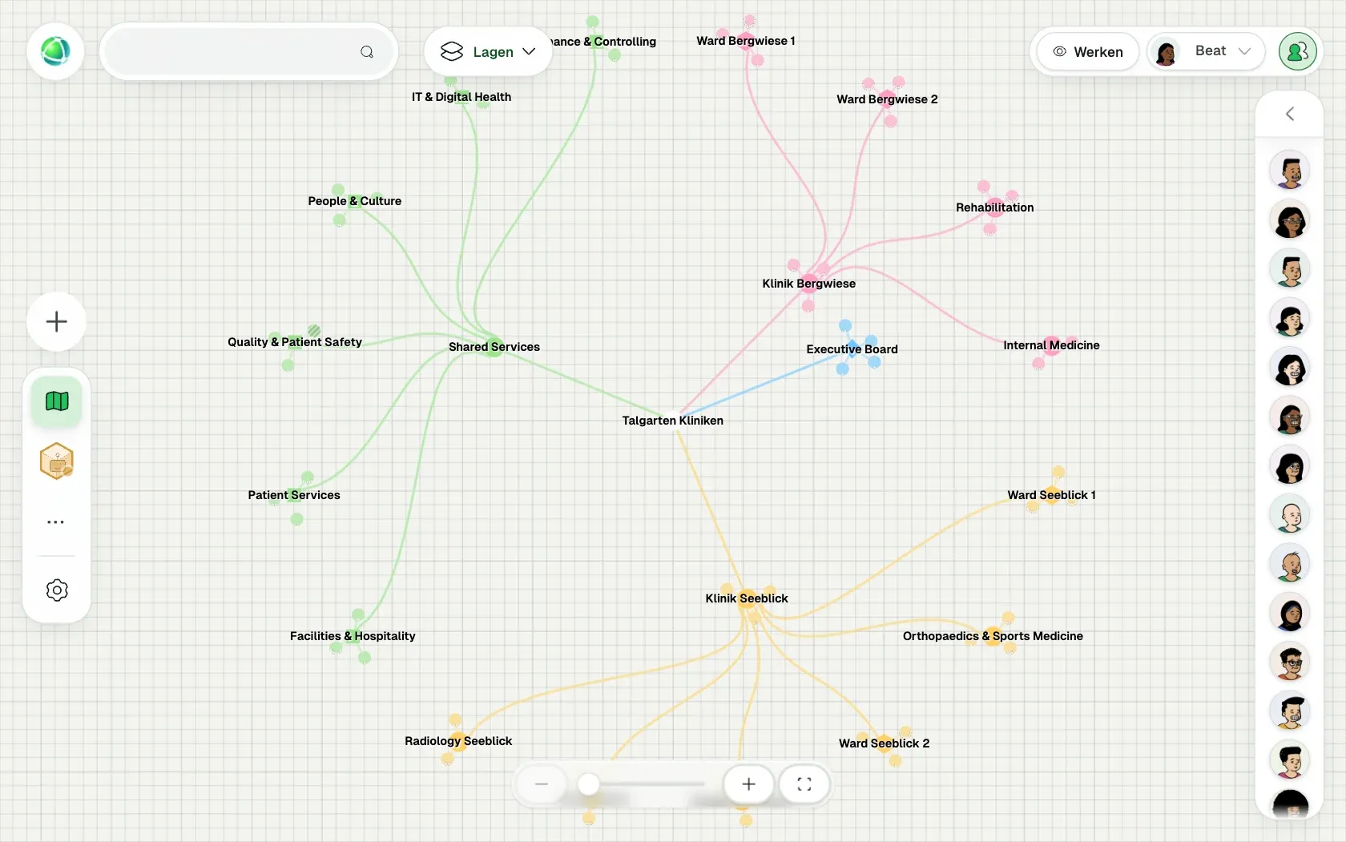Select the map view icon
The width and height of the screenshot is (1346, 842).
(x=57, y=401)
